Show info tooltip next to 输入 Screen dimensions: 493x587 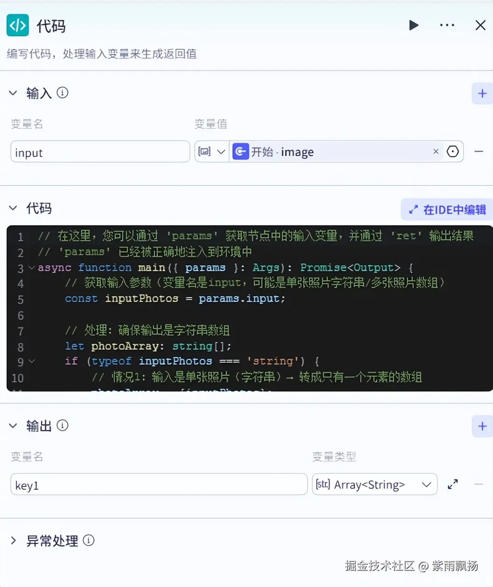(63, 93)
